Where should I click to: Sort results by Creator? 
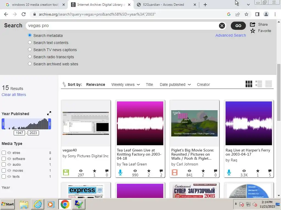tap(203, 85)
